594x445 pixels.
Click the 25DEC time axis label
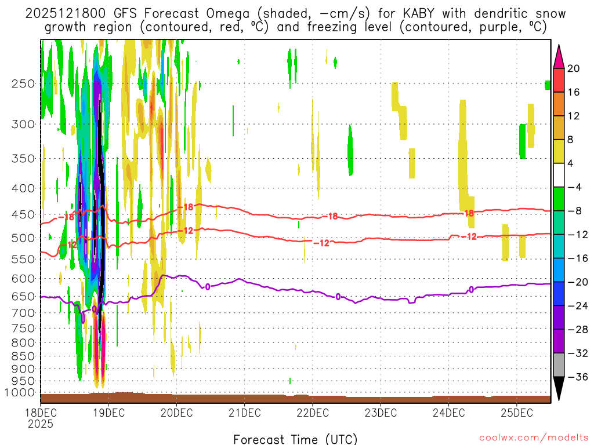coord(517,413)
